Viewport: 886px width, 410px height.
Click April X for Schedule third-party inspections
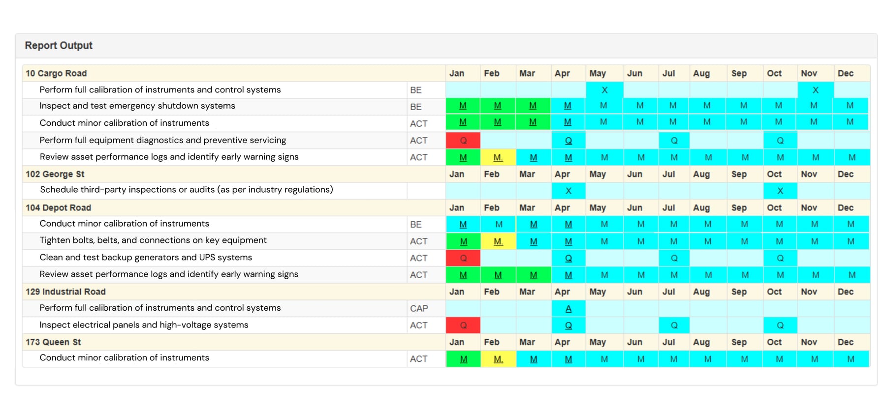point(569,191)
